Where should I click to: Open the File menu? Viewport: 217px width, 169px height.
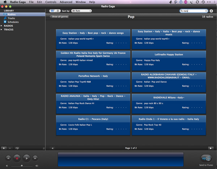31,2
